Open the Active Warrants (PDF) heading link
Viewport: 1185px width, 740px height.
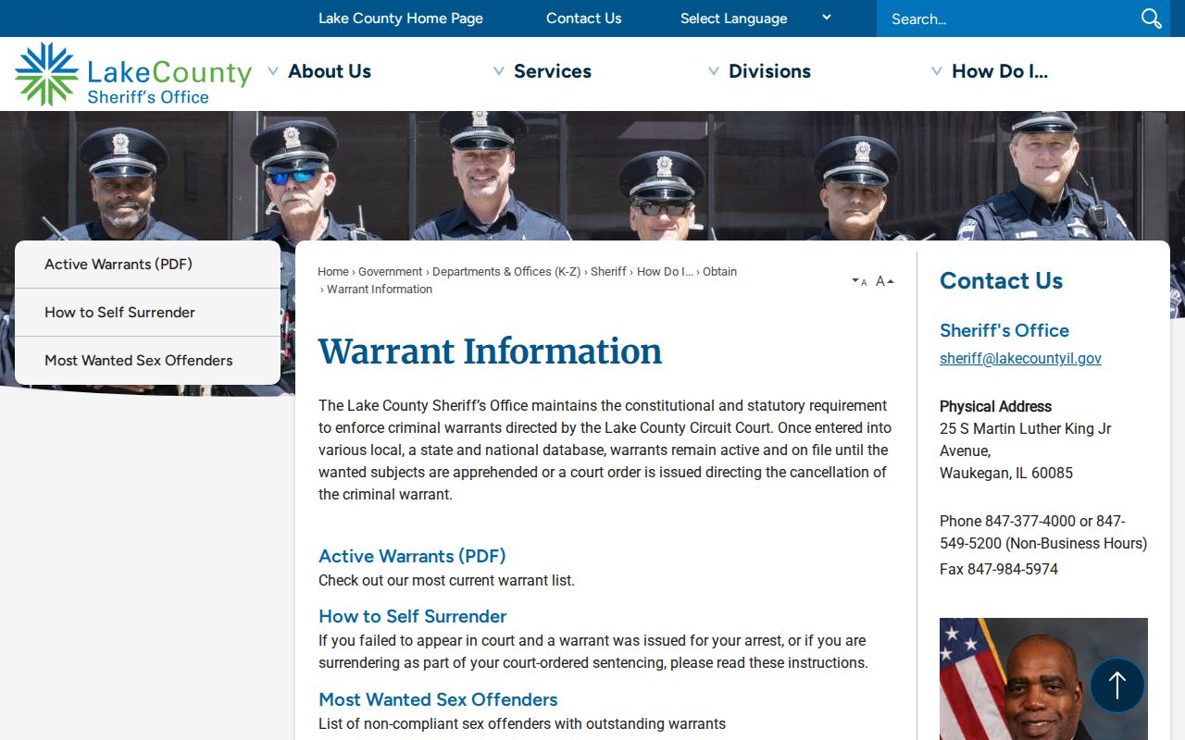coord(412,556)
